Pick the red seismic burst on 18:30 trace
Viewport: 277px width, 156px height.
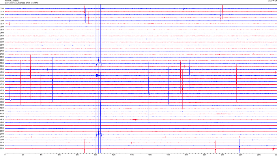click(x=135, y=120)
